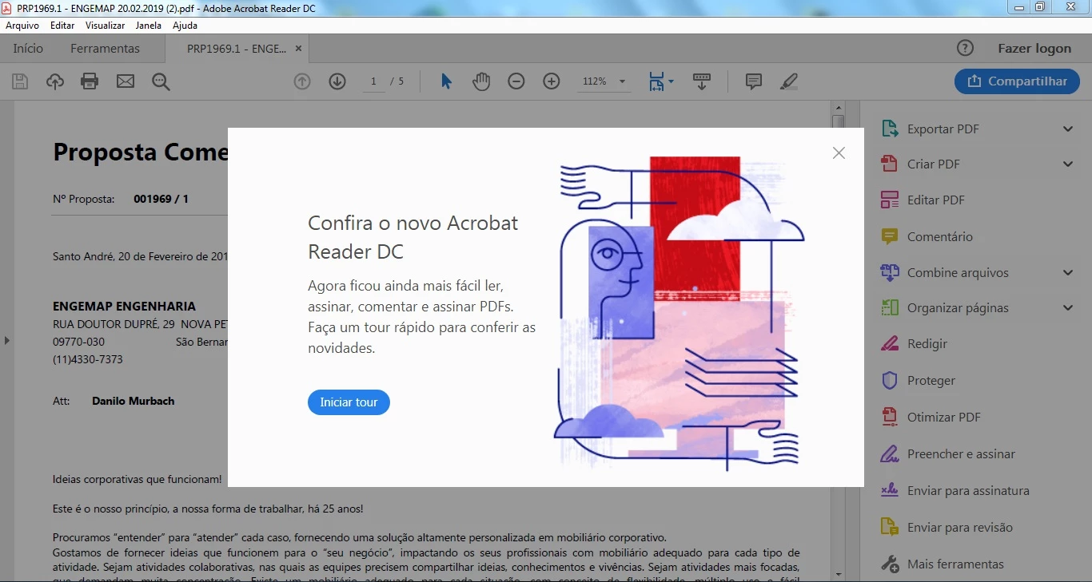Open the Editar menu
The width and height of the screenshot is (1092, 582).
click(62, 26)
